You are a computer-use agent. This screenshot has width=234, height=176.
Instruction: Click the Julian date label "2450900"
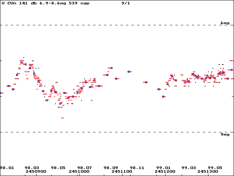point(36,171)
